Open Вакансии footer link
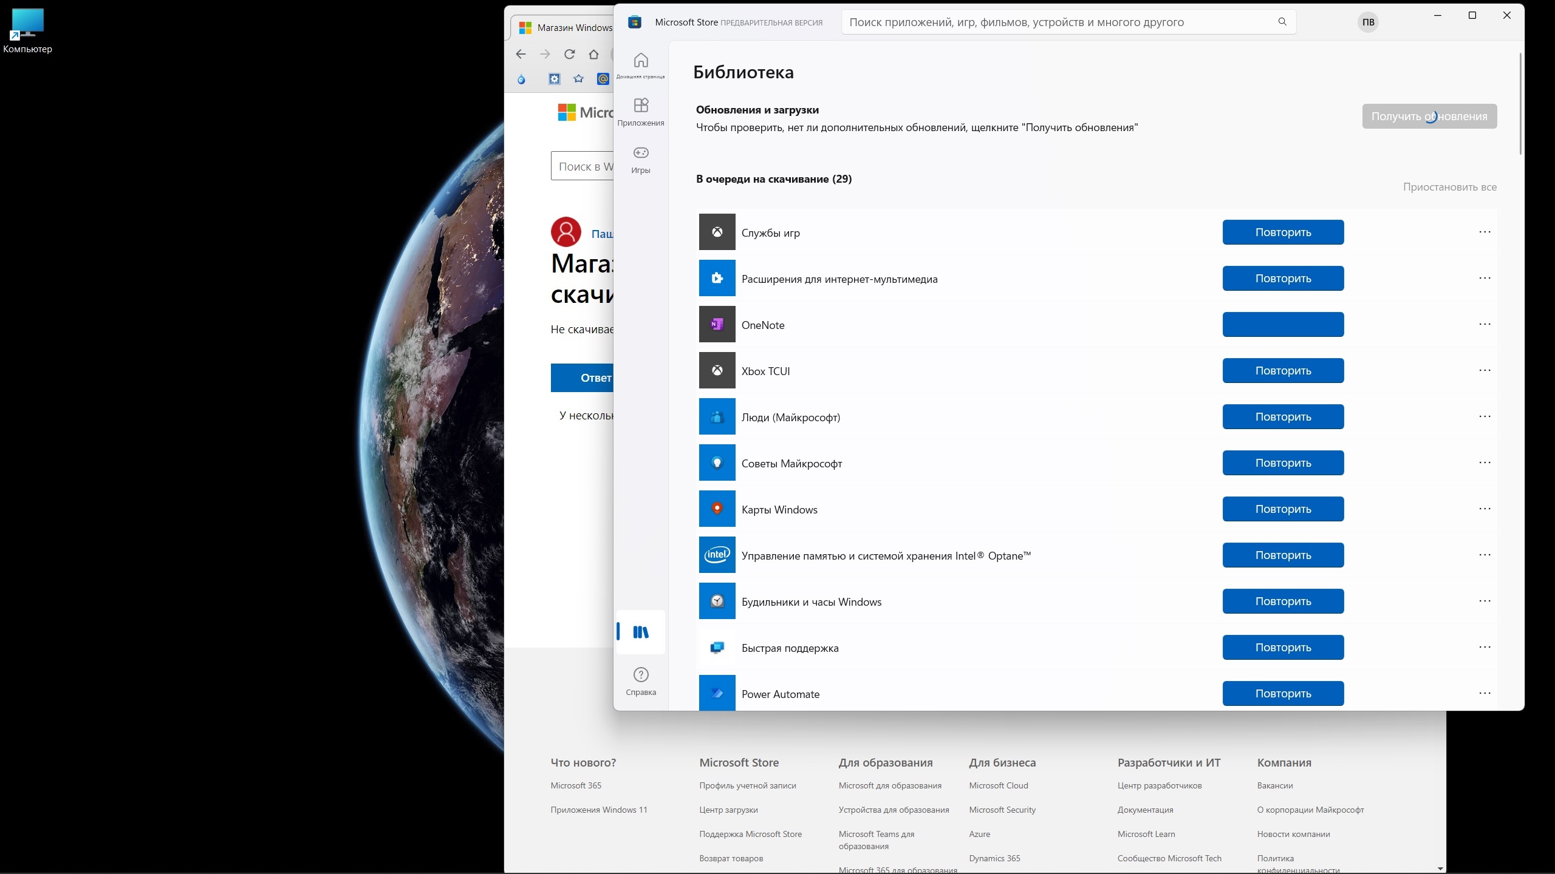The width and height of the screenshot is (1555, 874). [x=1275, y=785]
